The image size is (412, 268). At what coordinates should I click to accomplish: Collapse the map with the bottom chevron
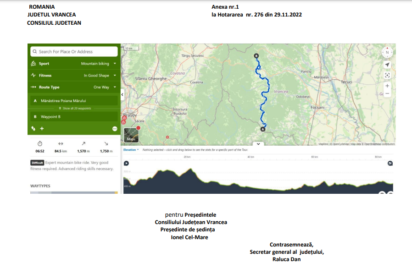pos(258,144)
